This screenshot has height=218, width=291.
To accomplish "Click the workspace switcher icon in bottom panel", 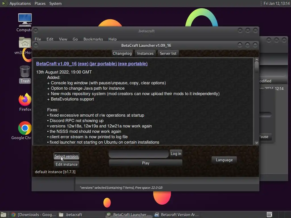I will 269,215.
